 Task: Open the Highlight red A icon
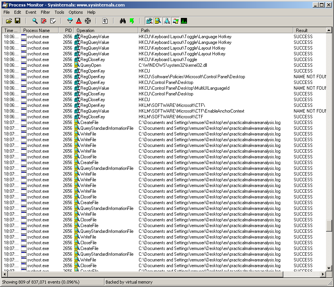coord(79,21)
